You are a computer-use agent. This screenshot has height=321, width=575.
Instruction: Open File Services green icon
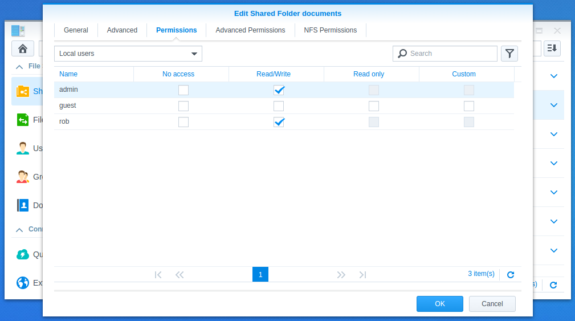tap(23, 120)
